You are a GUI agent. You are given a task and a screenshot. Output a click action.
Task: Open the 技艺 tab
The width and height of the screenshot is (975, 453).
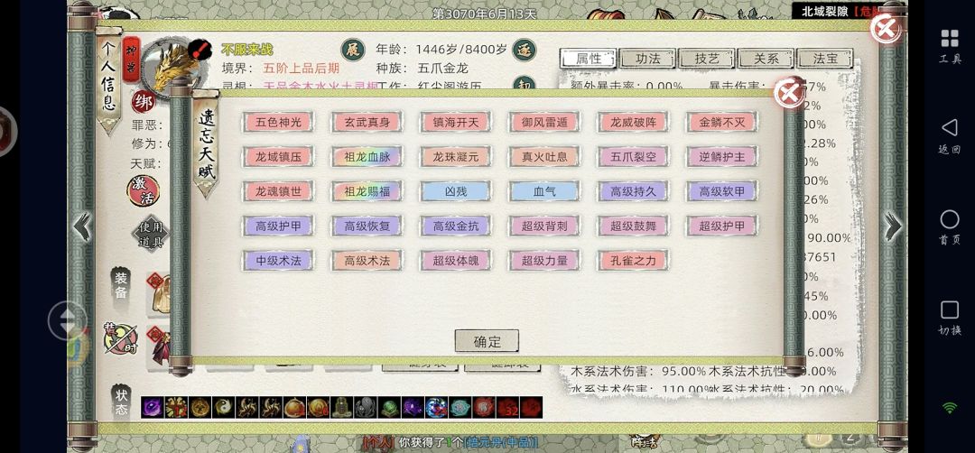click(707, 59)
